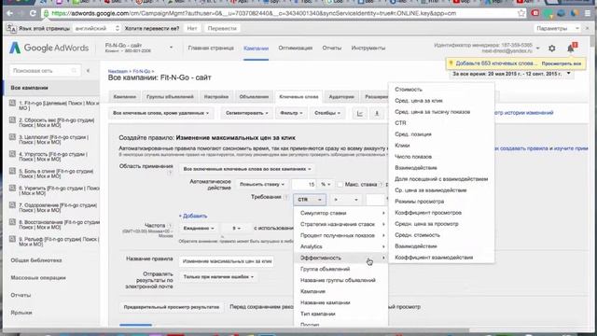This screenshot has height=336, width=597.
Task: Click Нет in translation bar
Action: point(192,28)
